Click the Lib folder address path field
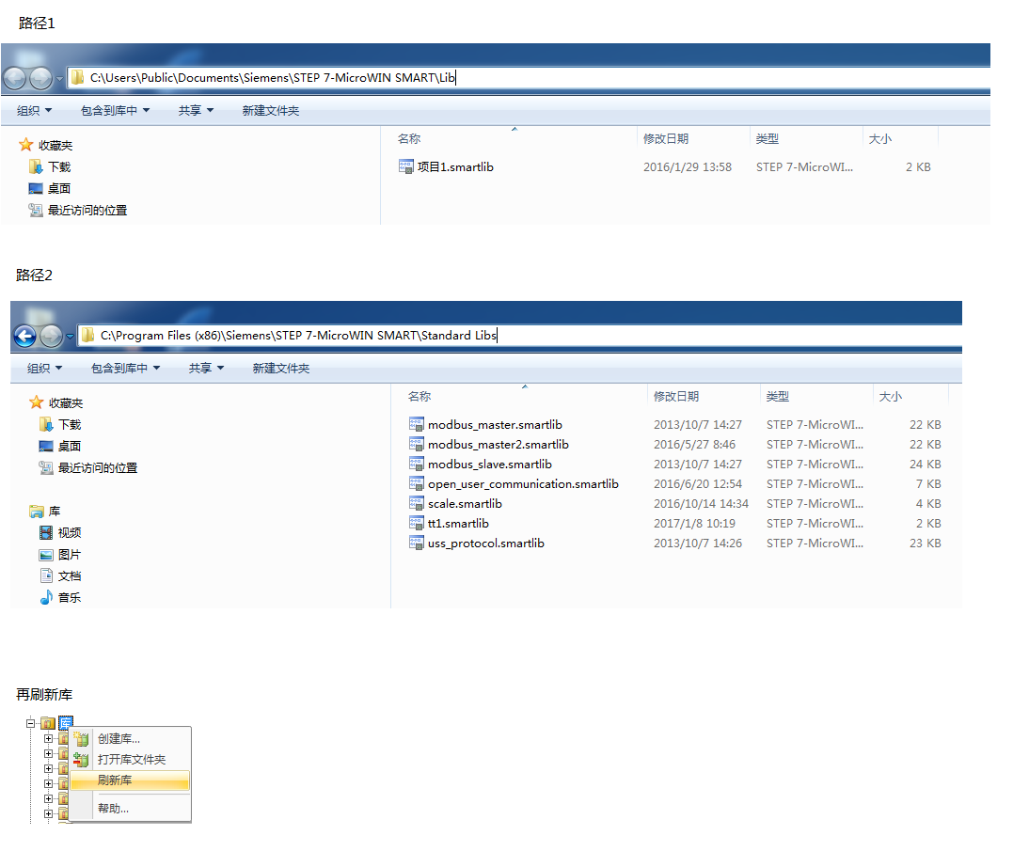Viewport: 1013px width, 851px height. (x=529, y=77)
